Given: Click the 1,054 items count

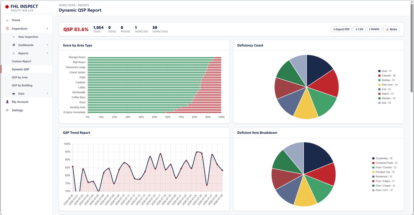Looking at the screenshot, I should (98, 28).
